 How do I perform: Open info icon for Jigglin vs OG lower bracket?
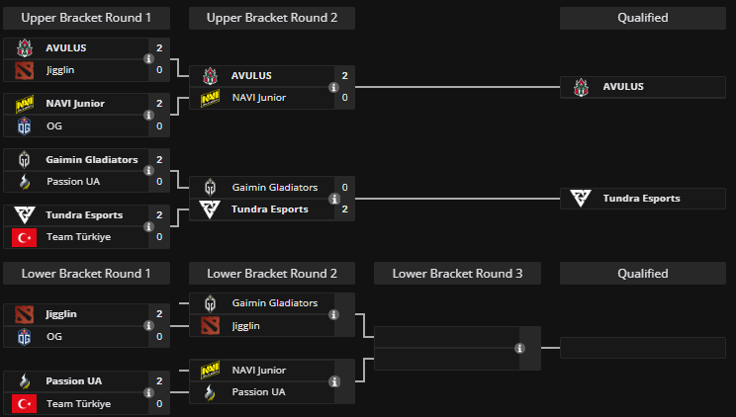point(148,325)
